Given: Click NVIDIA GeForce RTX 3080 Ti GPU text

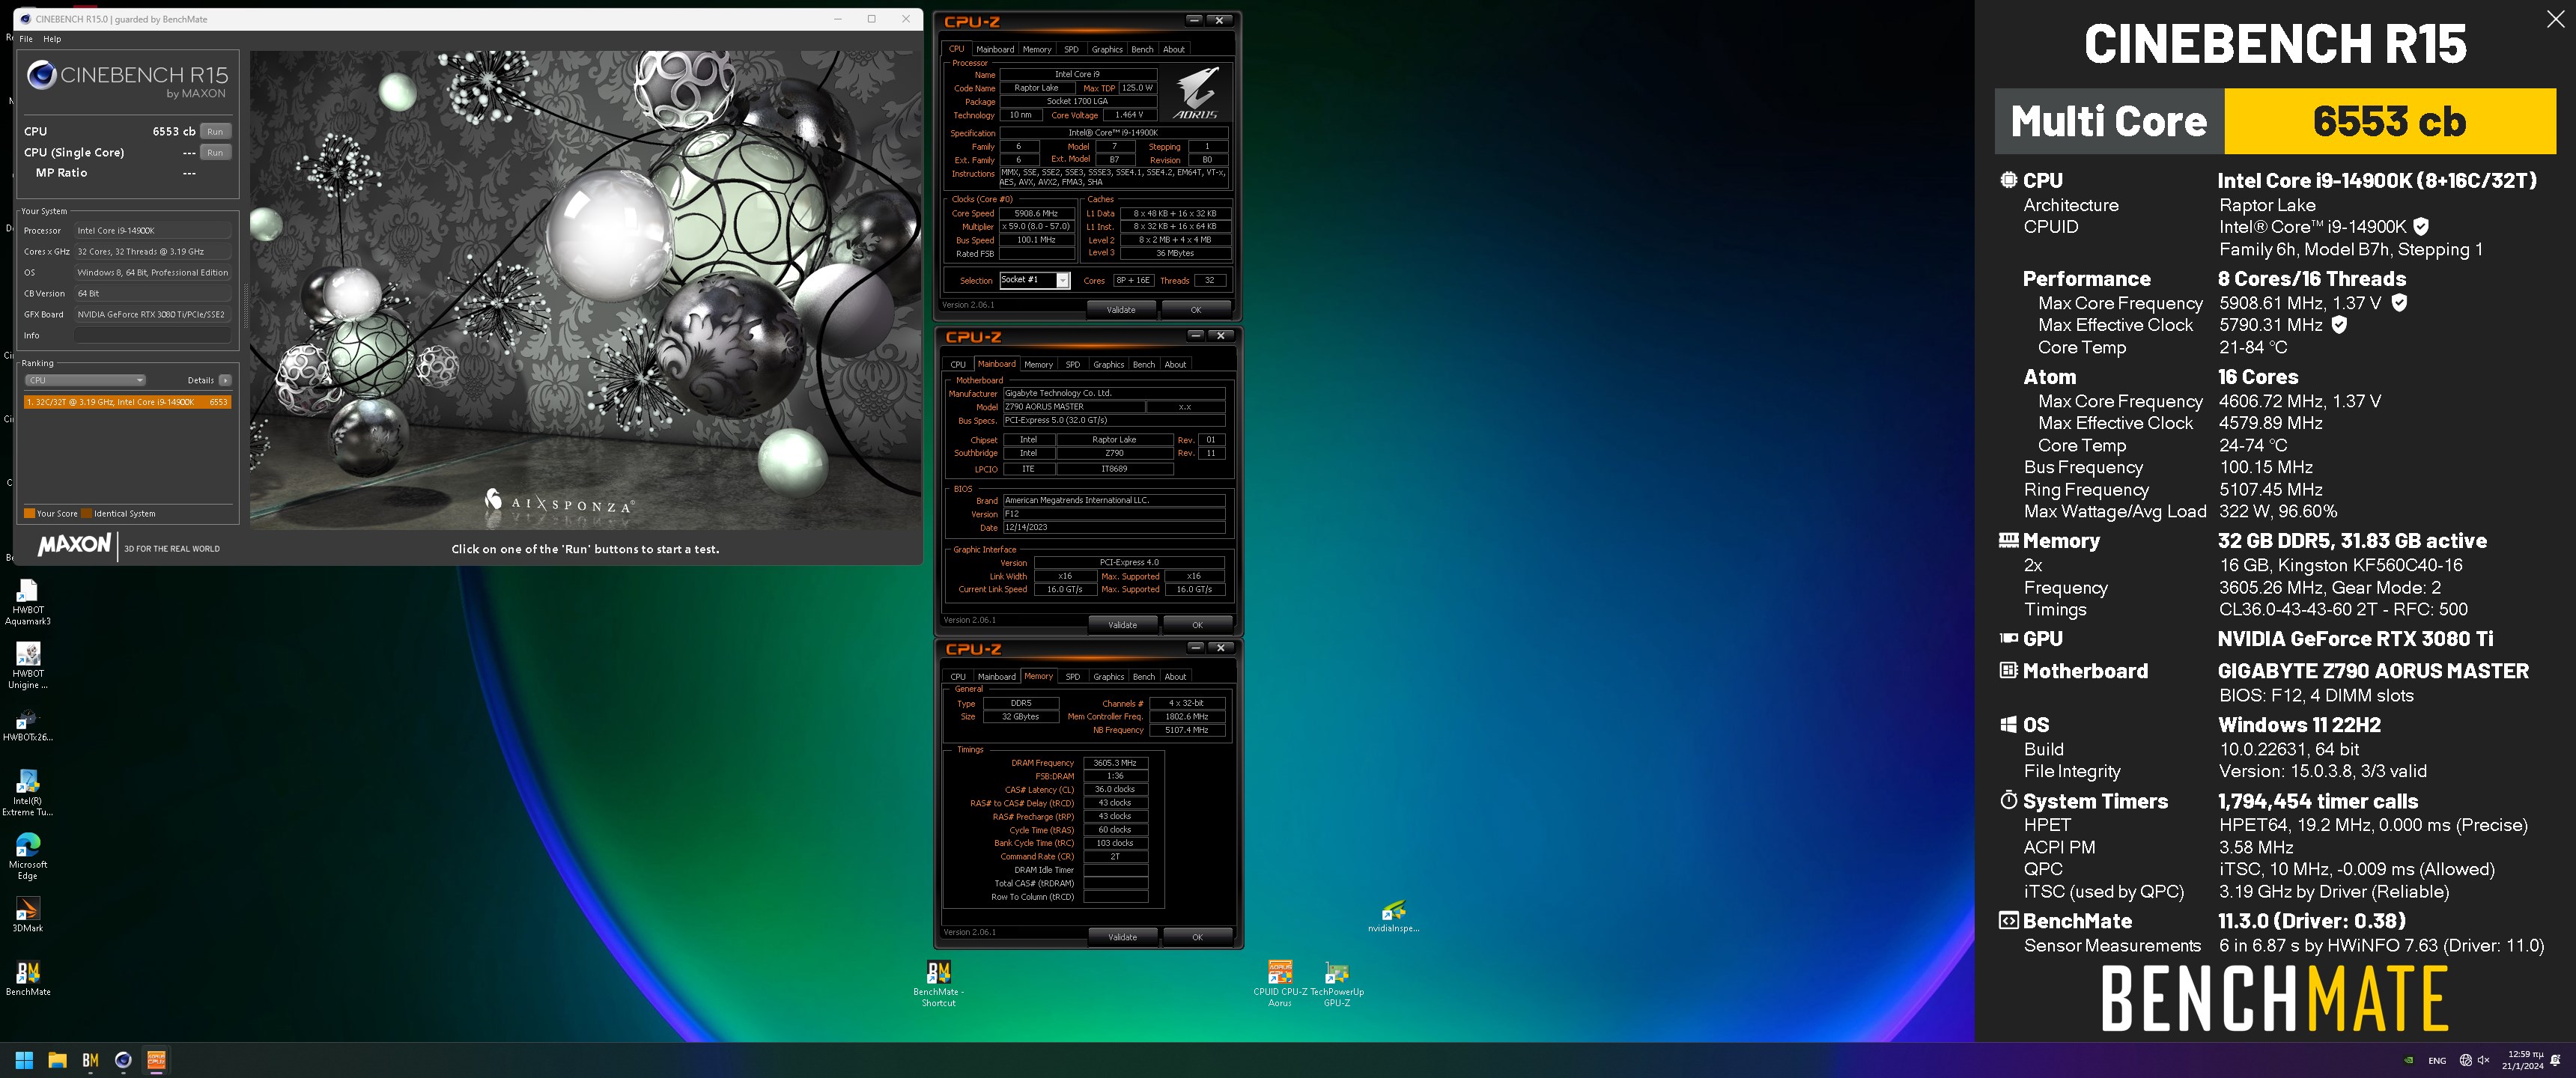Looking at the screenshot, I should 2355,639.
